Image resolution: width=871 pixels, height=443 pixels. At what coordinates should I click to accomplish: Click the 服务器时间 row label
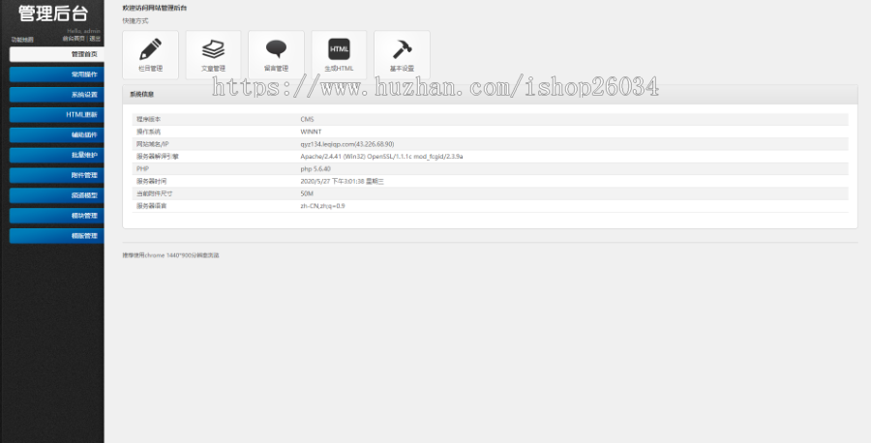(x=151, y=181)
